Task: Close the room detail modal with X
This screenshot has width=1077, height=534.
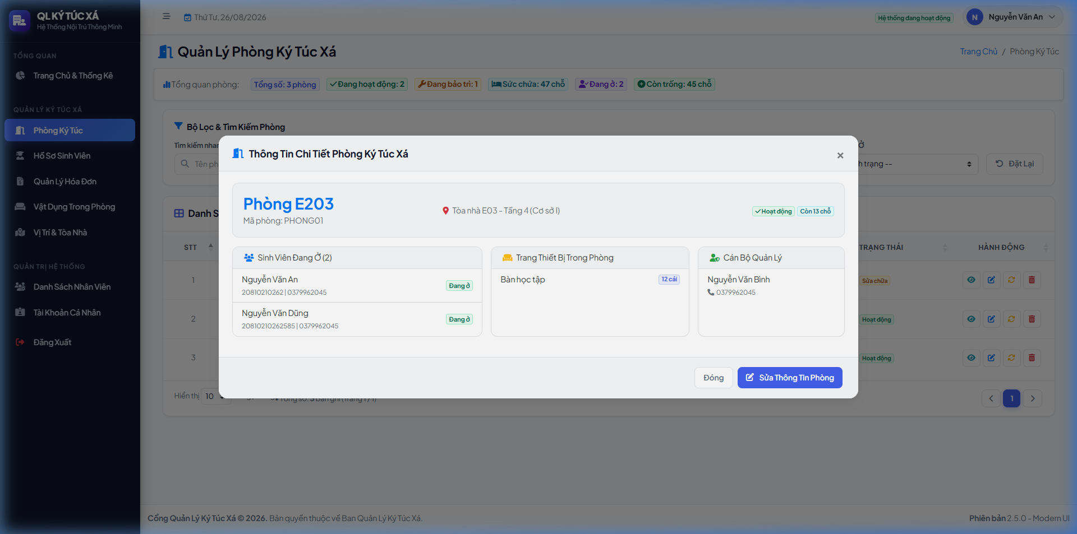Action: click(x=840, y=155)
